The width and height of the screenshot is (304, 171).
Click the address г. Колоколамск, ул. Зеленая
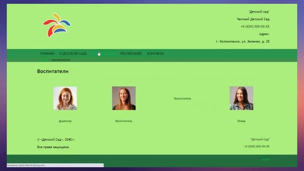tap(243, 41)
